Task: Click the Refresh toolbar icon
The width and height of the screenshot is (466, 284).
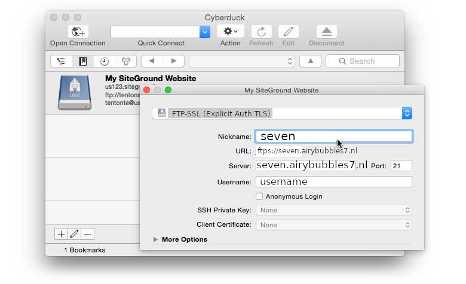Action: (x=261, y=32)
